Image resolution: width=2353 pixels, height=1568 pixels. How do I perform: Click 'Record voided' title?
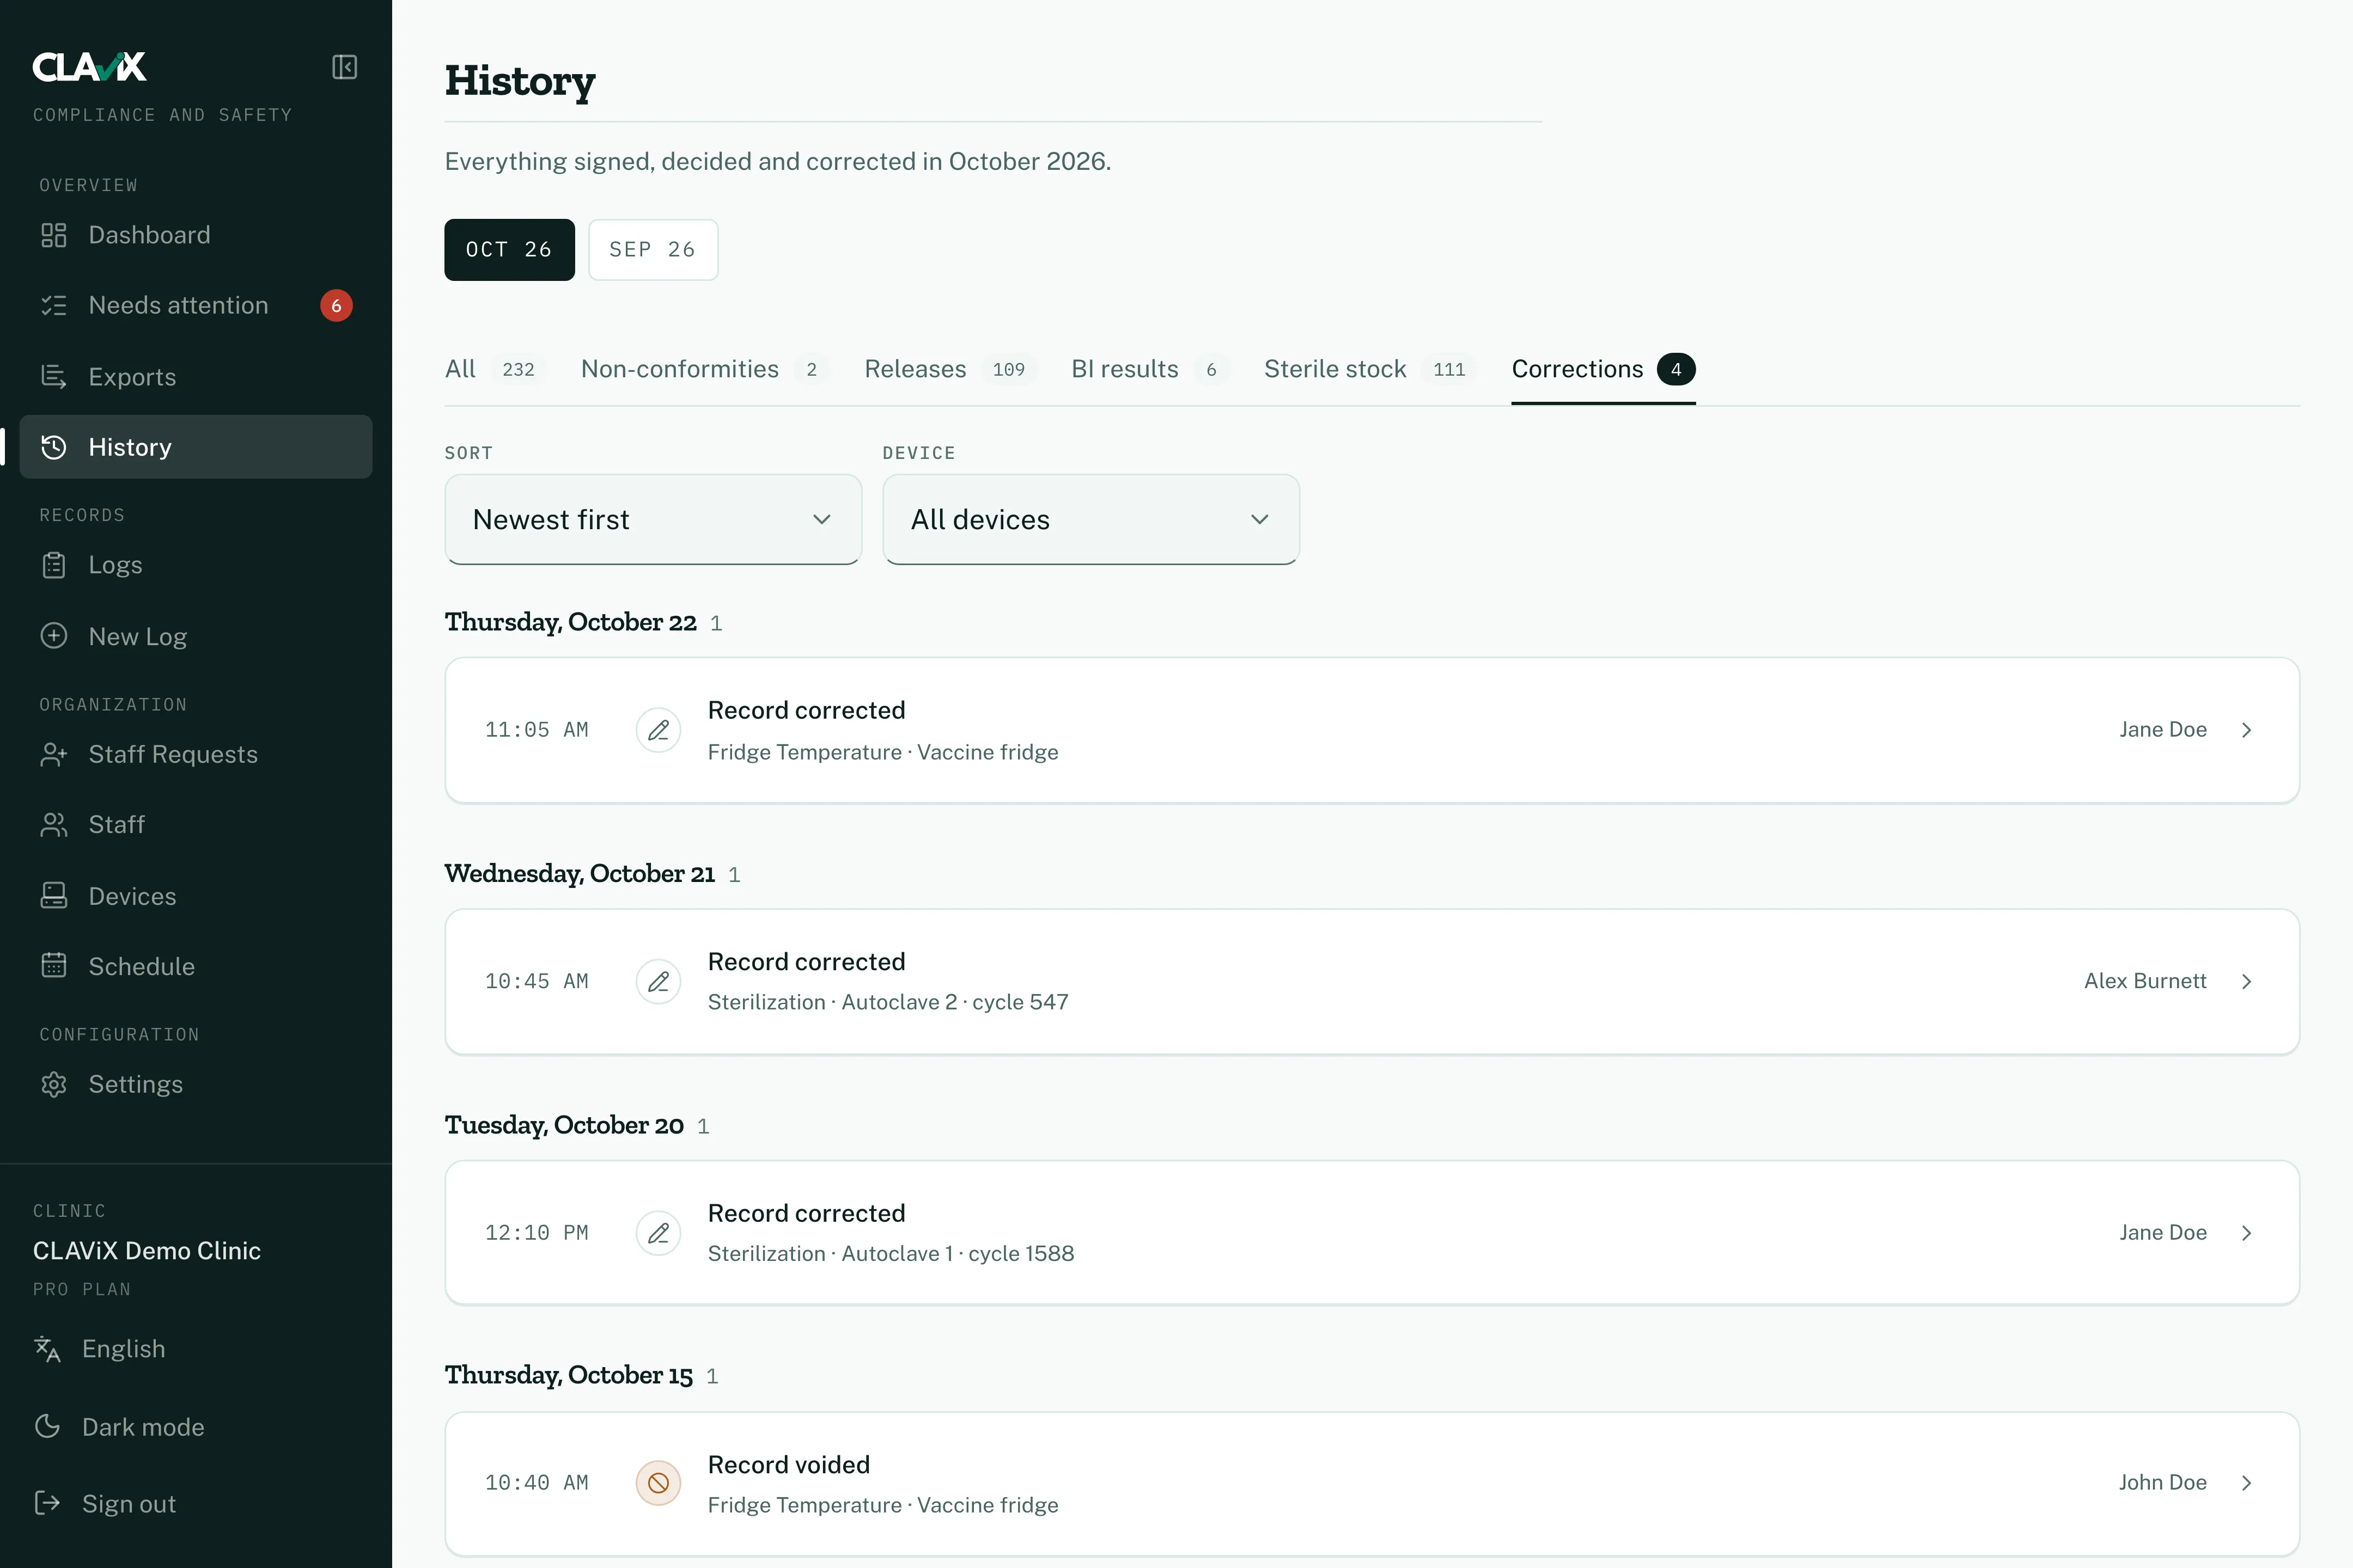[x=788, y=1465]
